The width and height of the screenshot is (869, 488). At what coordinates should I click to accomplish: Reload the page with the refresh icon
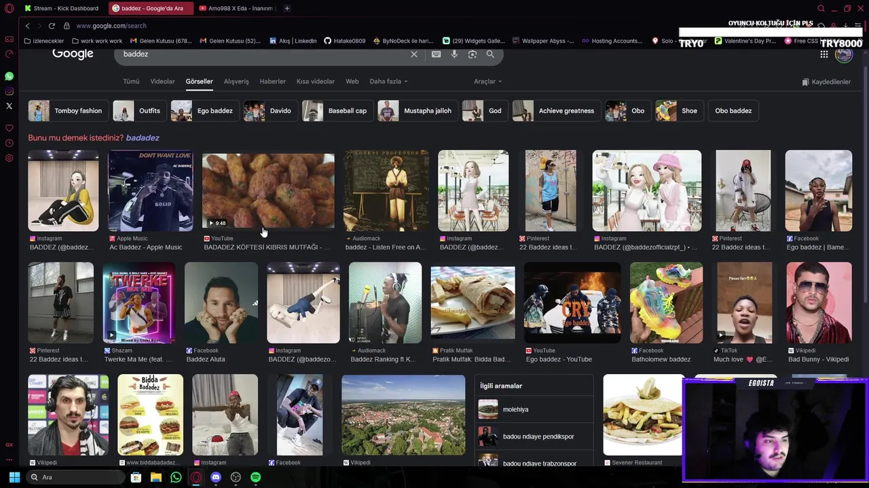(x=52, y=26)
